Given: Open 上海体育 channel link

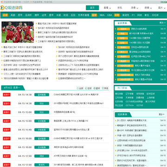Looking at the screenshot, I should (151, 98).
